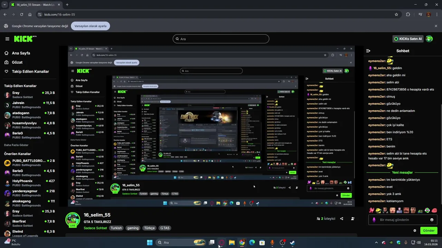
Task: Open the hamburger sidebar menu
Action: coord(7,39)
